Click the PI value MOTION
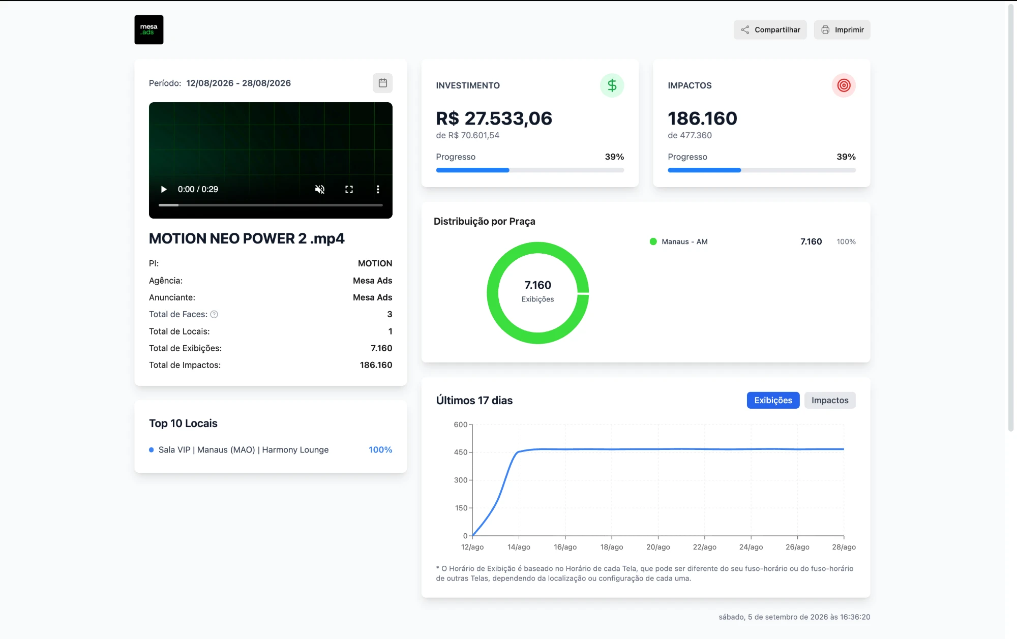 375,263
